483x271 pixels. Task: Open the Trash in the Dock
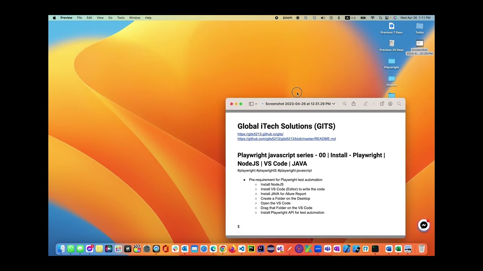pos(422,249)
